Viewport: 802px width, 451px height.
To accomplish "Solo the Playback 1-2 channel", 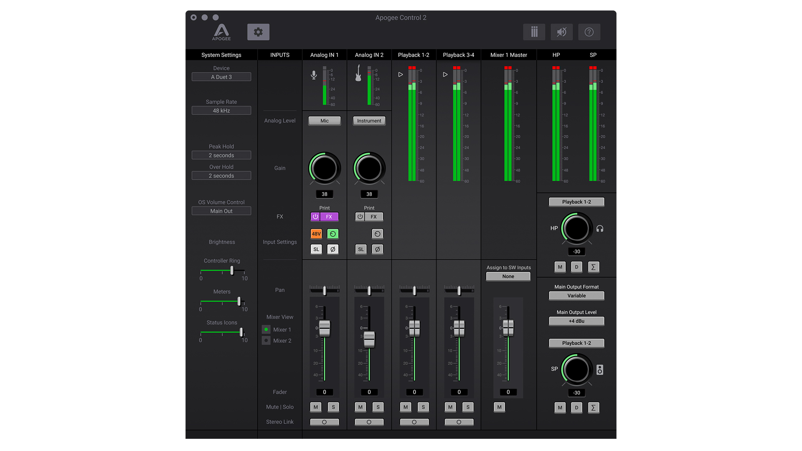I will pyautogui.click(x=423, y=407).
